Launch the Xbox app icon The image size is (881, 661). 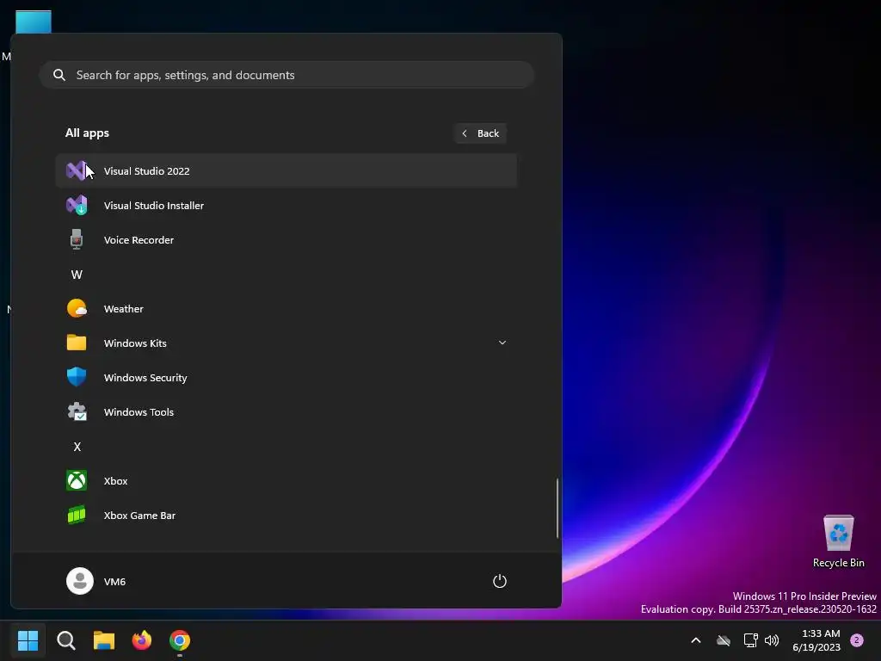(77, 480)
